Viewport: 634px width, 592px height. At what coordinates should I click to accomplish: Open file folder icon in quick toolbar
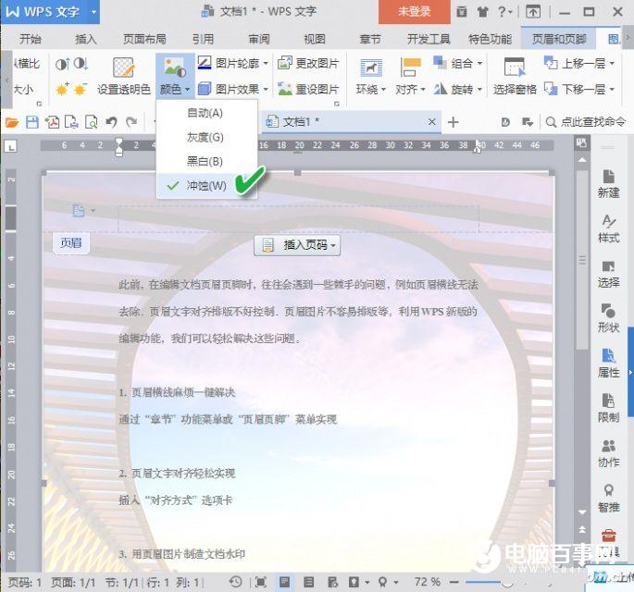12,122
